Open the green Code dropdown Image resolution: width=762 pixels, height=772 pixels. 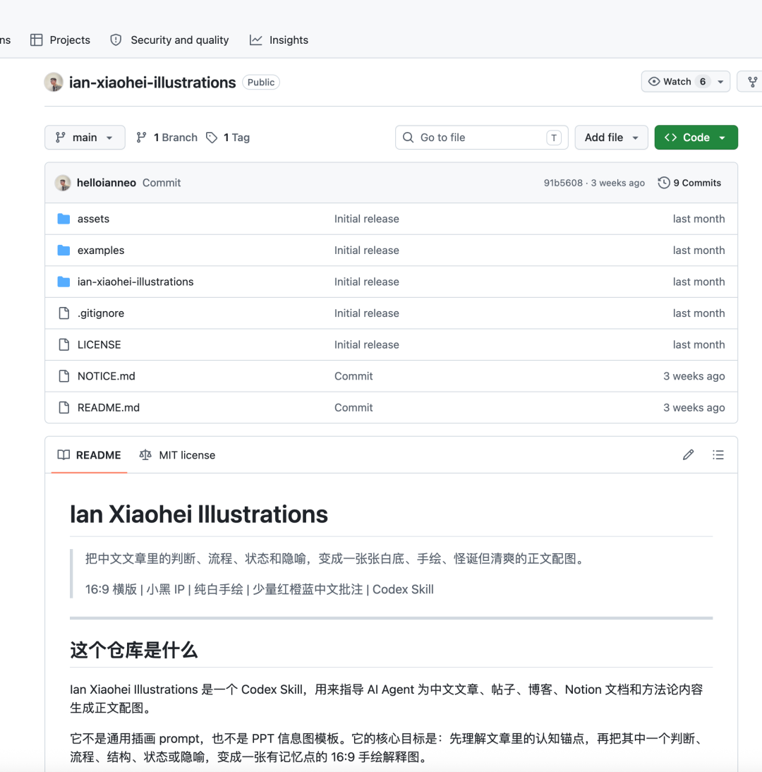696,138
